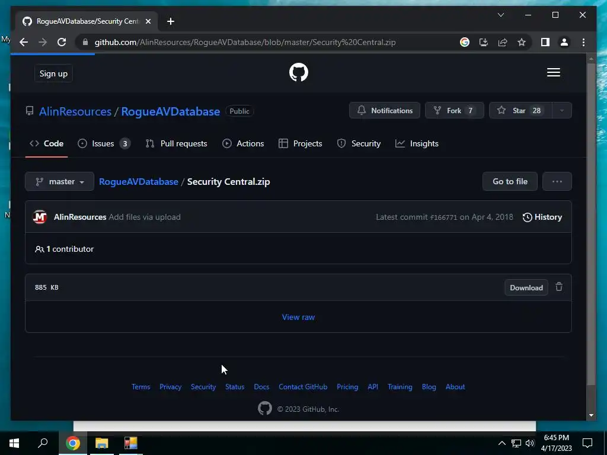
Task: Click RogueAVDatabase breadcrumb link
Action: tap(139, 181)
